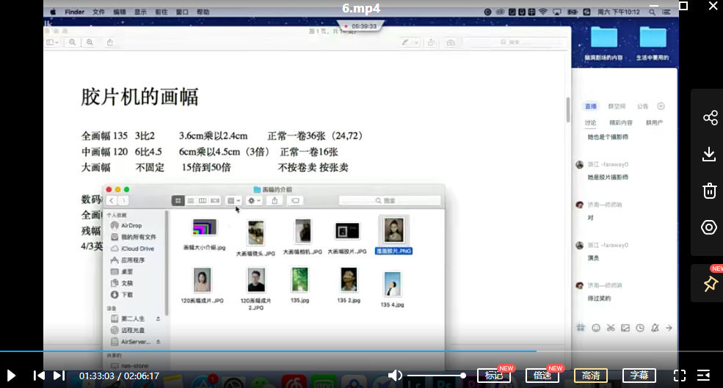This screenshot has height=388, width=723.
Task: Switch to the 群空间 tab
Action: point(617,106)
